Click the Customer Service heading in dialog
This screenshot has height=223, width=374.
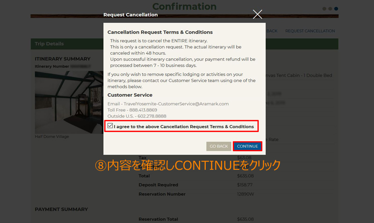pos(130,95)
